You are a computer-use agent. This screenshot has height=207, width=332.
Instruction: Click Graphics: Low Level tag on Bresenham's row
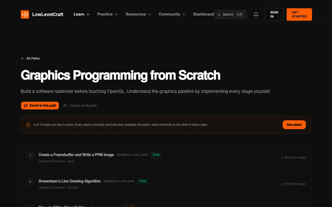tap(119, 181)
